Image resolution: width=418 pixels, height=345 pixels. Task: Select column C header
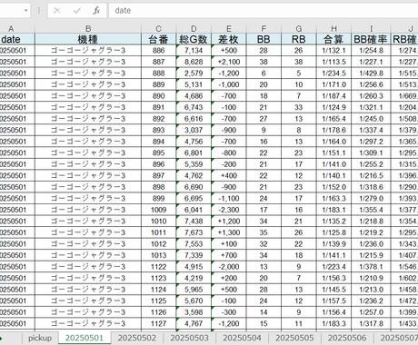point(158,29)
